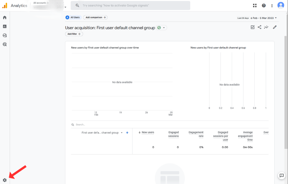Image resolution: width=288 pixels, height=184 pixels.
Task: Click the Customize report pencil icon
Action: (x=275, y=27)
